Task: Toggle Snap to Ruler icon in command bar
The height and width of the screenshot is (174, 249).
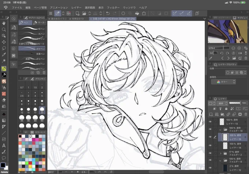Action: click(175, 13)
